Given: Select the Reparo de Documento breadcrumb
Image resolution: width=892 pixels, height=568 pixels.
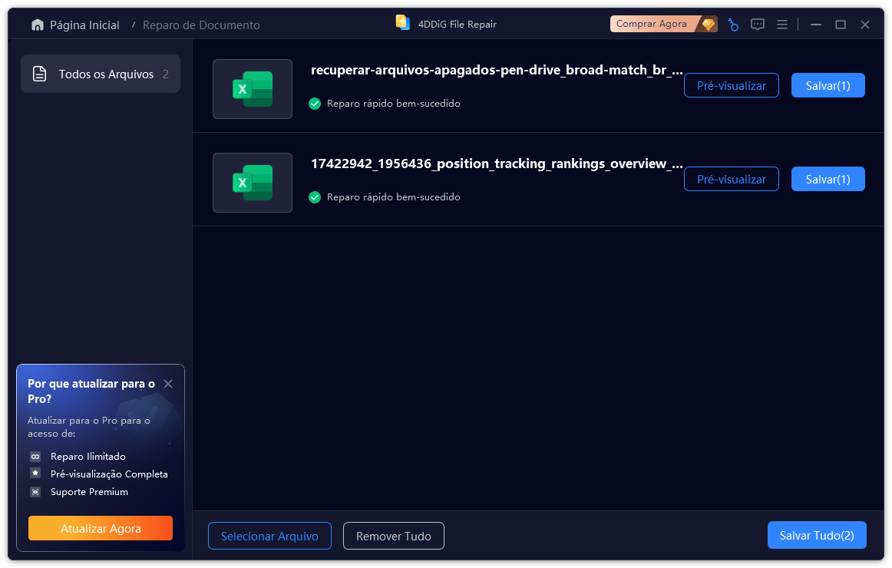Looking at the screenshot, I should tap(201, 25).
